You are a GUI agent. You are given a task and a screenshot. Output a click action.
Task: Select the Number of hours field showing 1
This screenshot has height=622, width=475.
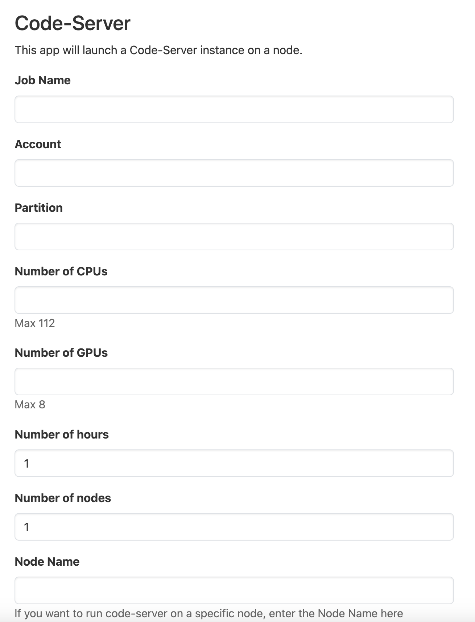234,463
